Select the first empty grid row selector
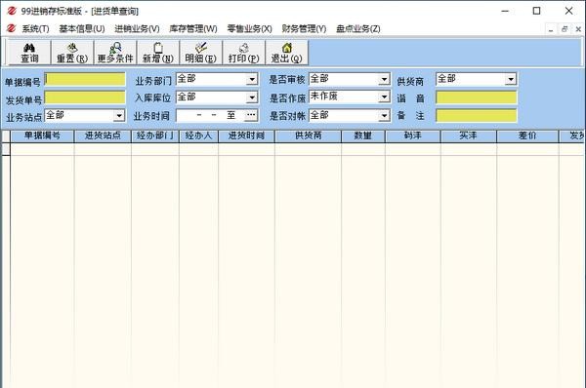 (x=6, y=149)
